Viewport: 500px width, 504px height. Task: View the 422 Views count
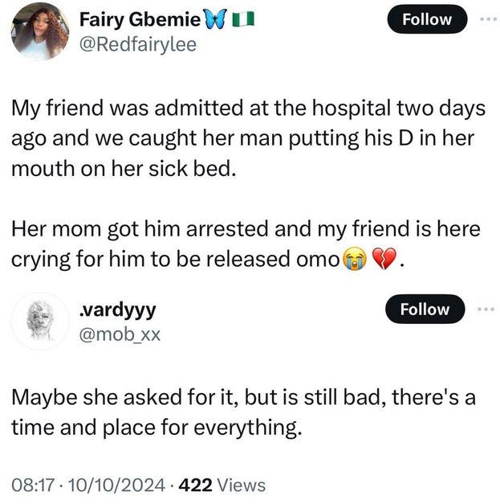222,485
